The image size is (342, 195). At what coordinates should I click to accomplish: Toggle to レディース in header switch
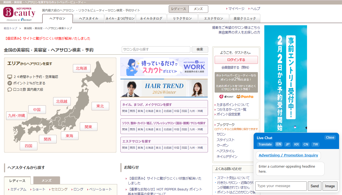(179, 9)
